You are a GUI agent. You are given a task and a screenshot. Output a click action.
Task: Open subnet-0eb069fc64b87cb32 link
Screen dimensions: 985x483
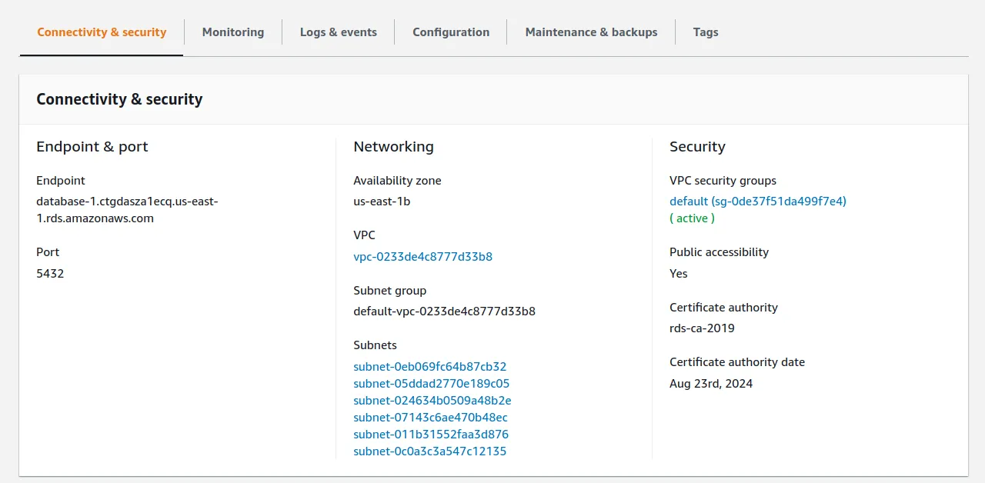point(429,367)
